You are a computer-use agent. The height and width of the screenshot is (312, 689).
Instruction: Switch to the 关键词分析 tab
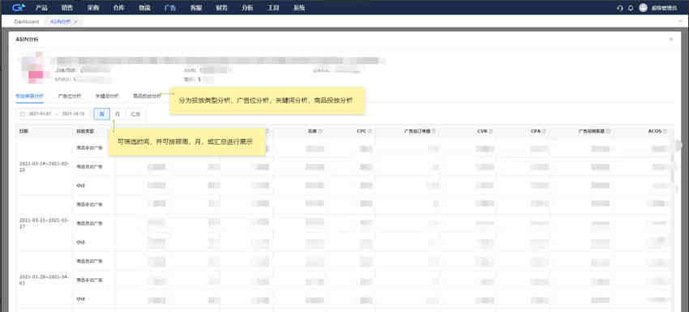pyautogui.click(x=107, y=95)
